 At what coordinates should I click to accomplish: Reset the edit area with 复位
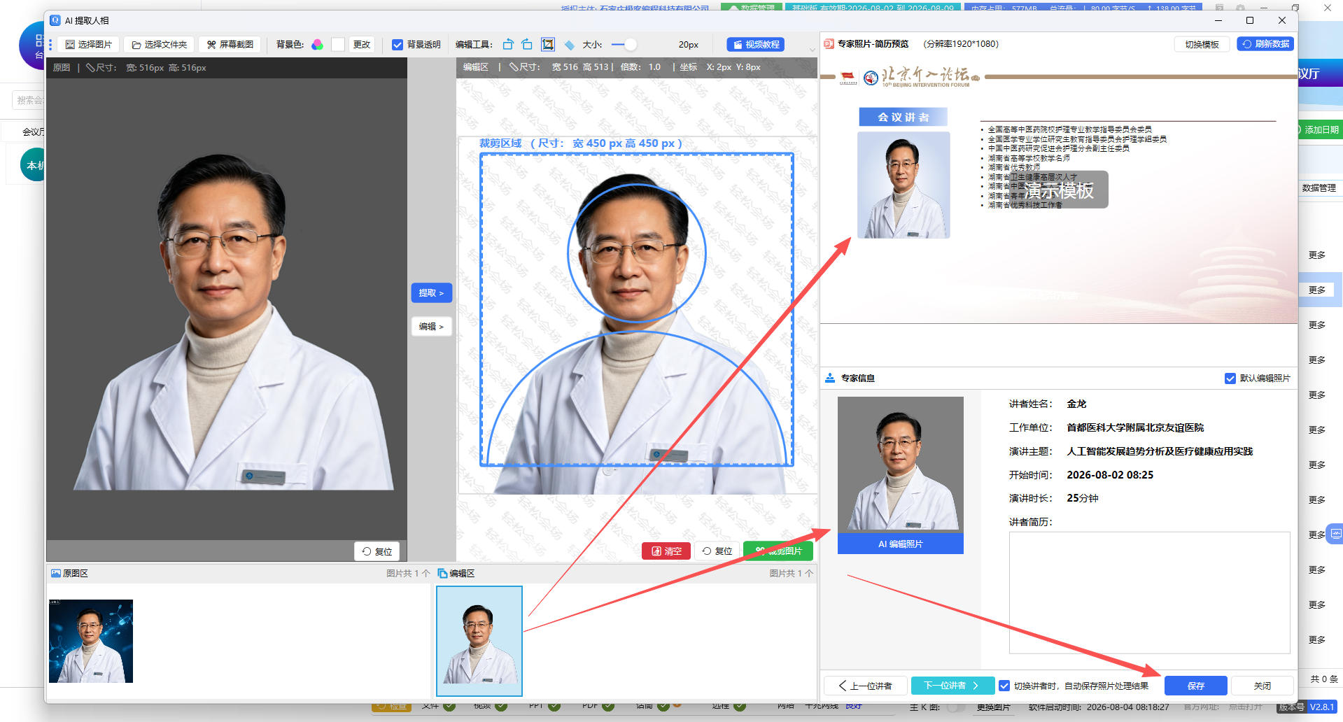pos(717,551)
